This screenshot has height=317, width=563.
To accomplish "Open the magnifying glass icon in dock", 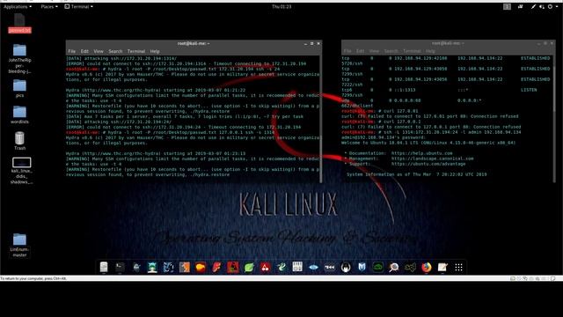I will [394, 267].
